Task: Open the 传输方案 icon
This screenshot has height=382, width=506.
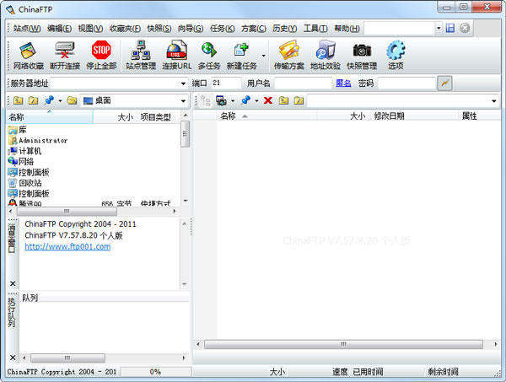Action: coord(288,55)
